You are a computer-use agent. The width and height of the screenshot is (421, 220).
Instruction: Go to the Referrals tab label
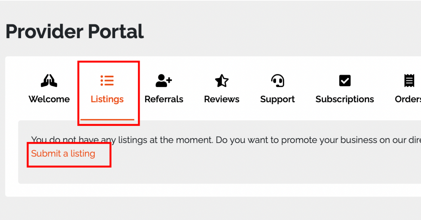pos(164,99)
